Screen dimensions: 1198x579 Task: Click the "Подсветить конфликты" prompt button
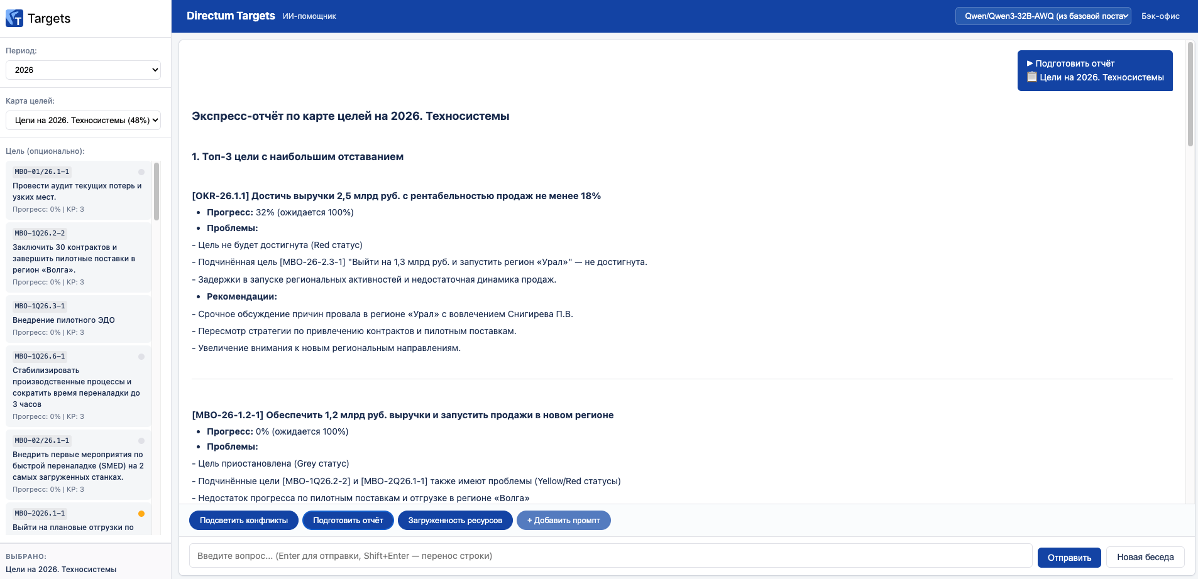coord(244,521)
